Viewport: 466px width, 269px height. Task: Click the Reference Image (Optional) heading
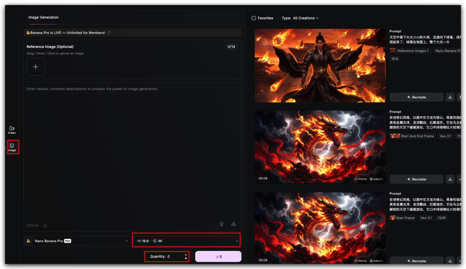[x=50, y=47]
